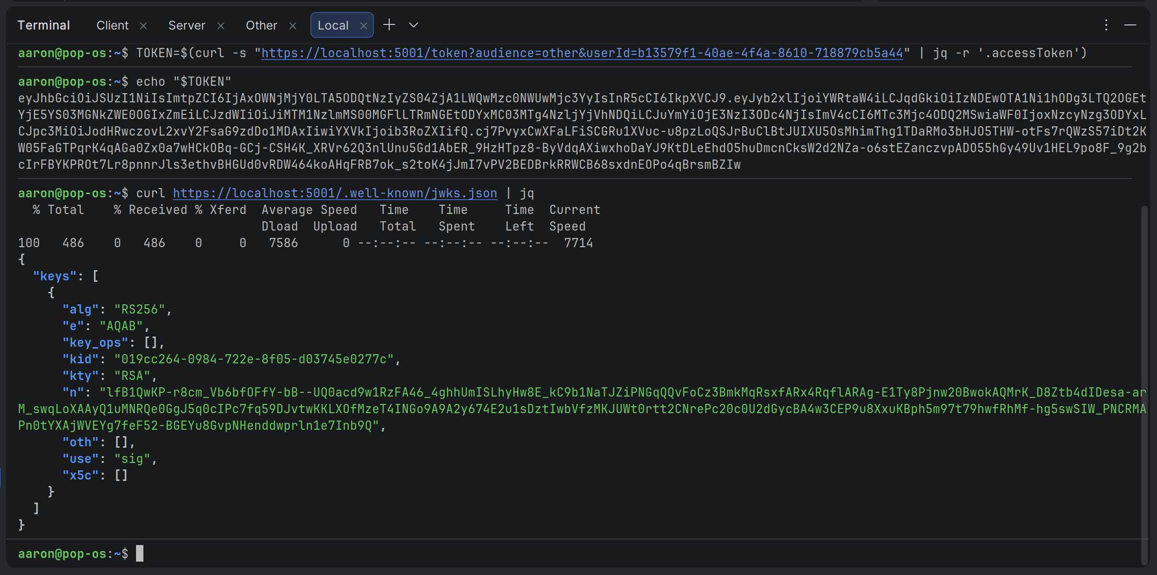Add a new terminal session tab
This screenshot has width=1157, height=575.
[x=389, y=25]
